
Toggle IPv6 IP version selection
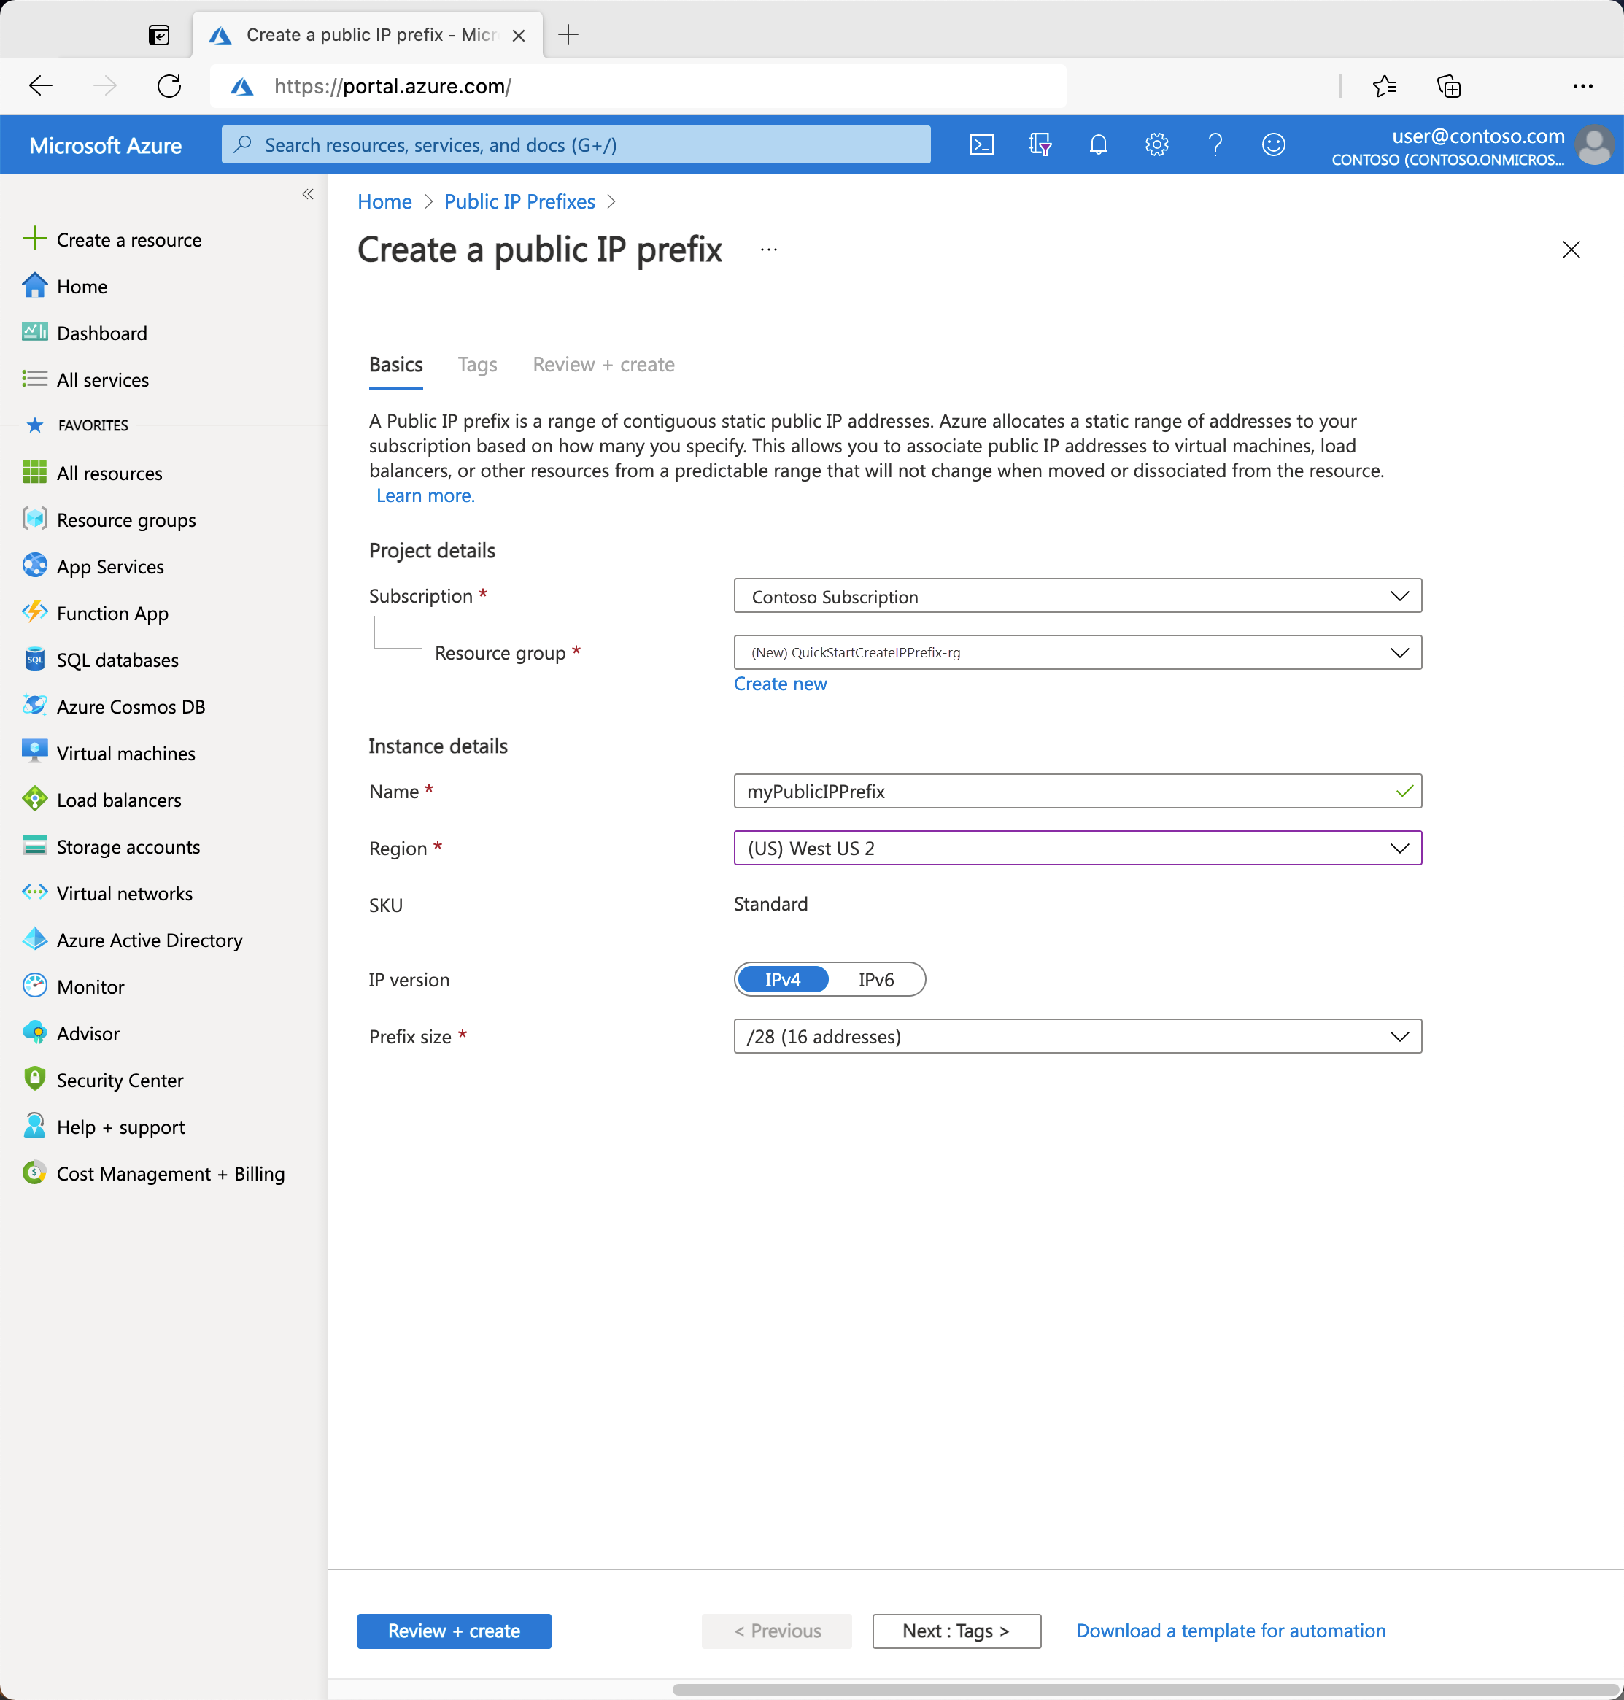click(874, 979)
